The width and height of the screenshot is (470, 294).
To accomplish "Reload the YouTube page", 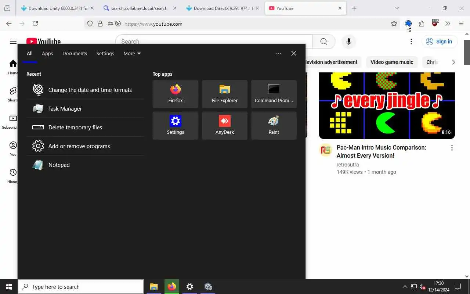I will click(x=35, y=24).
